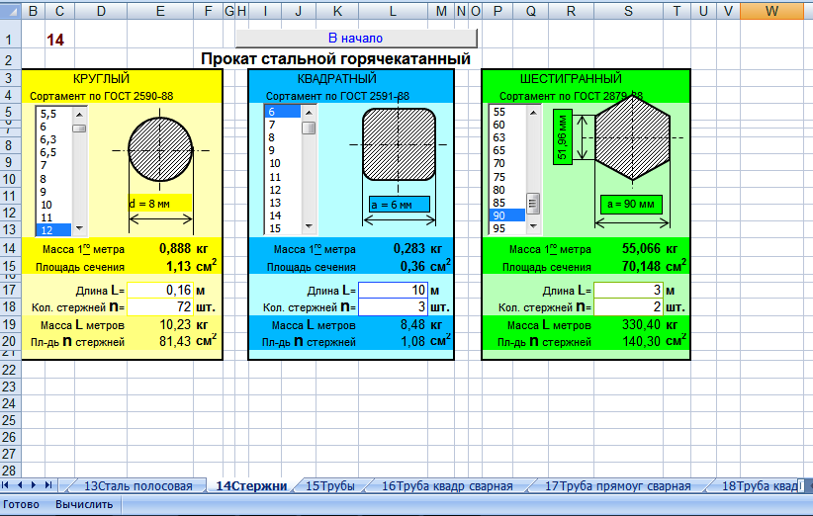This screenshot has height=516, width=813.
Task: Click 'Готово' status bar indicator
Action: point(21,504)
